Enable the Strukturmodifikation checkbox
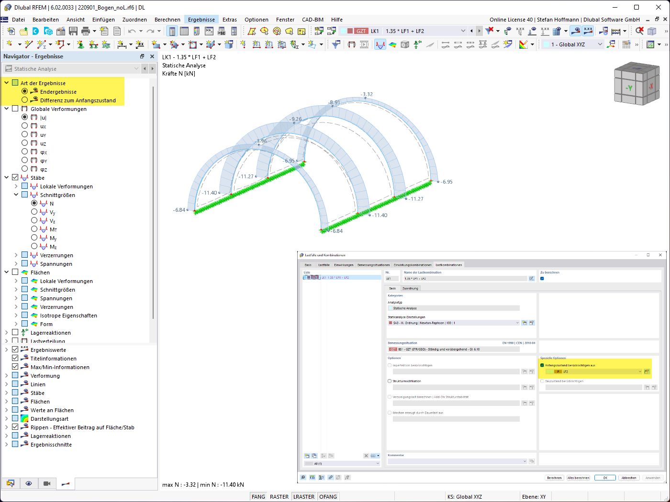Screen dimensions: 670x502 (390, 381)
